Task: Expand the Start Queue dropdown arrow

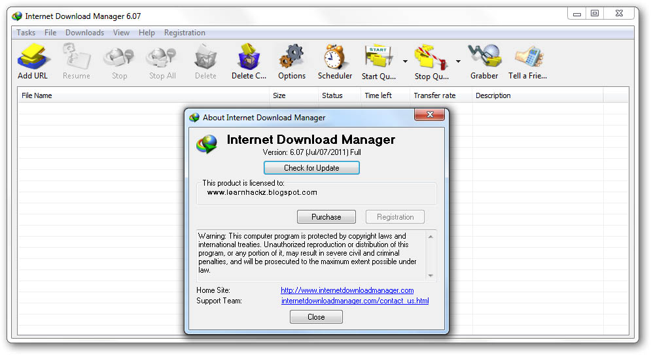Action: (x=405, y=61)
